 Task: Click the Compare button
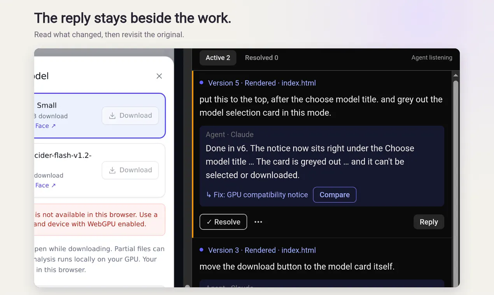[335, 195]
